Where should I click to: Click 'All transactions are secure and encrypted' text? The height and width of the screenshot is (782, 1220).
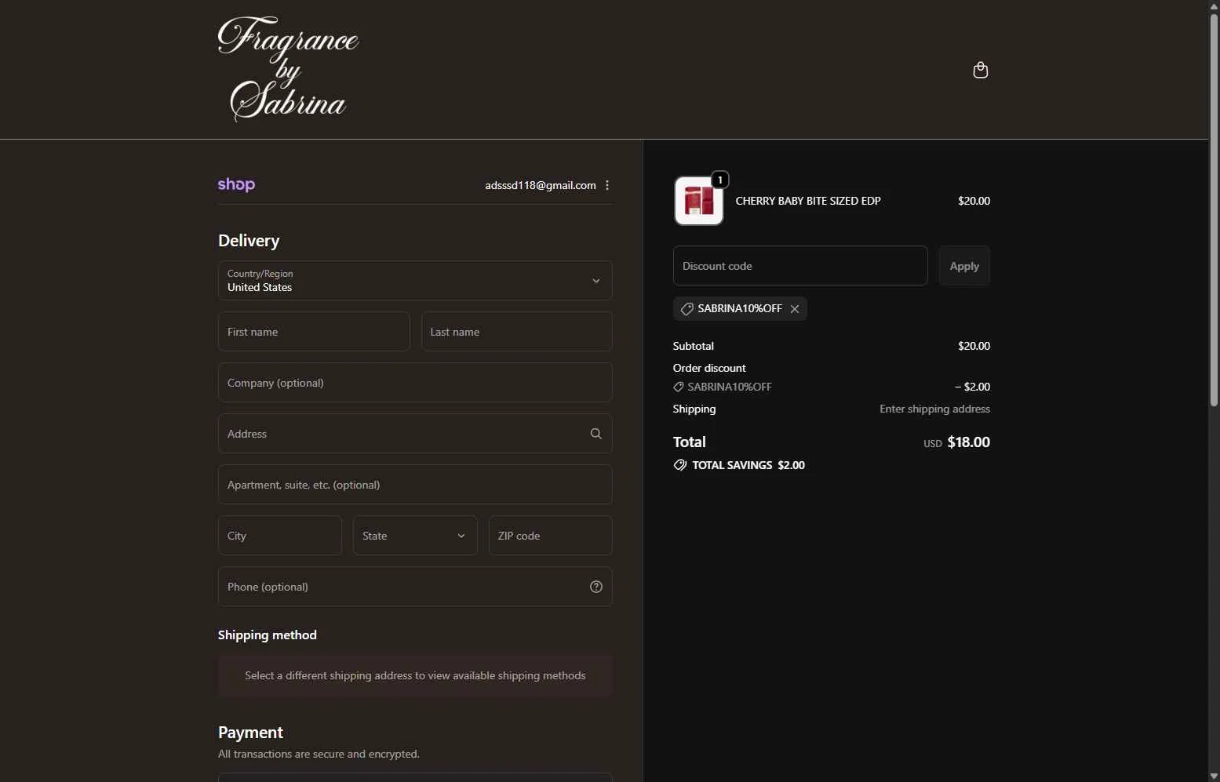(319, 754)
